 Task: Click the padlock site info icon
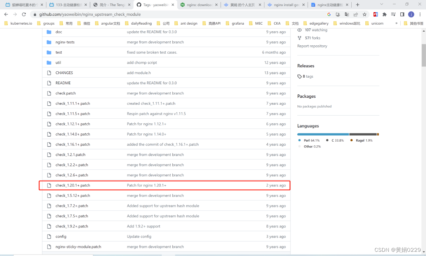tap(35, 14)
